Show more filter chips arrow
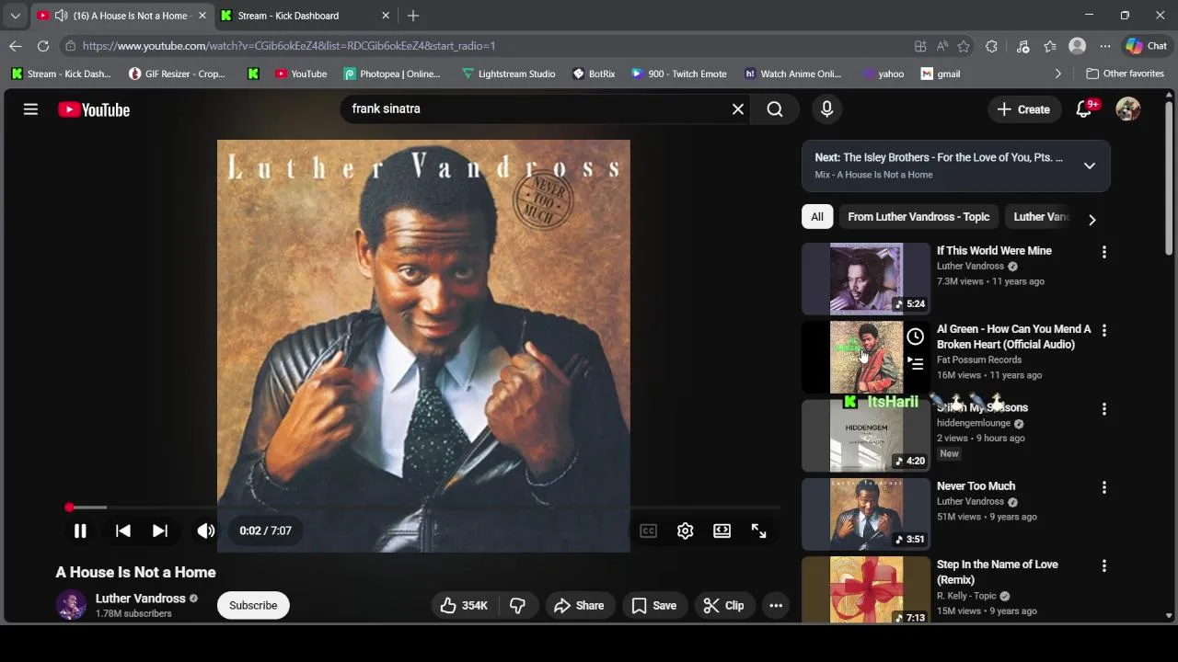The image size is (1178, 662). [x=1091, y=220]
